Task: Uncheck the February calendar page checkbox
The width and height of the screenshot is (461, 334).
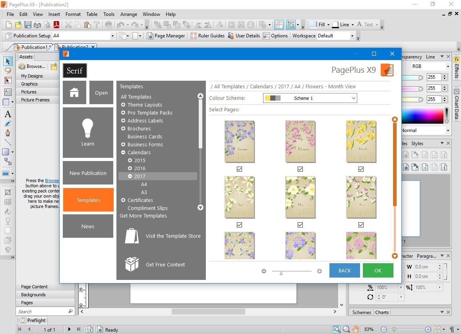Action: click(300, 169)
